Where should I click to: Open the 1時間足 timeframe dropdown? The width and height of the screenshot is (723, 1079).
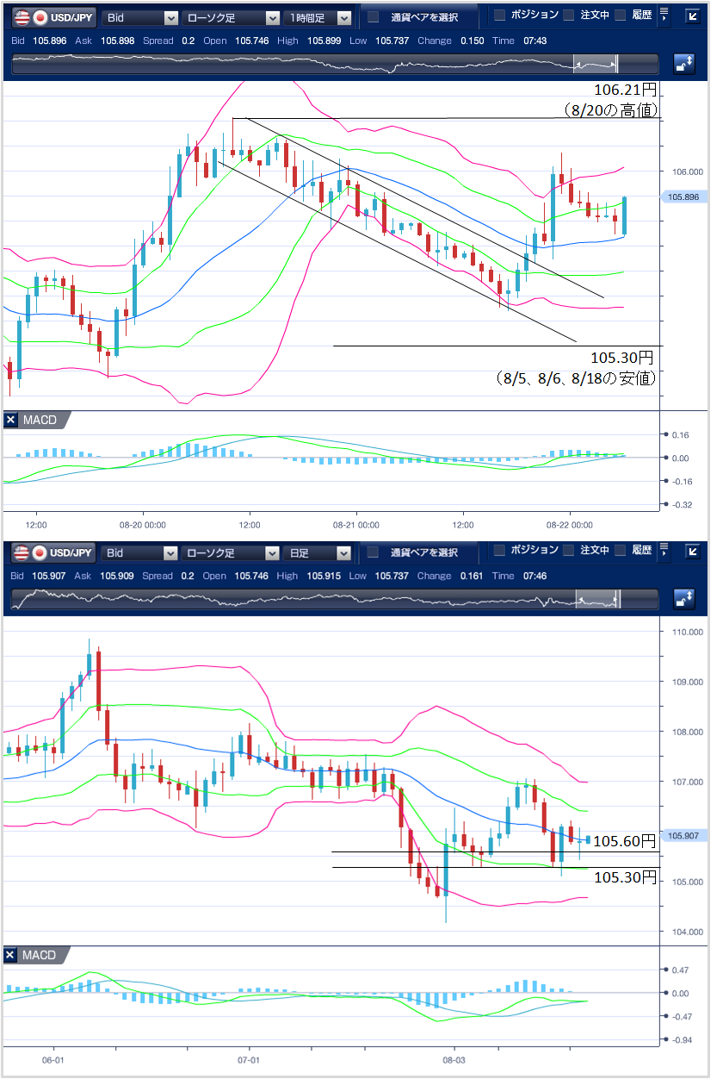[319, 17]
